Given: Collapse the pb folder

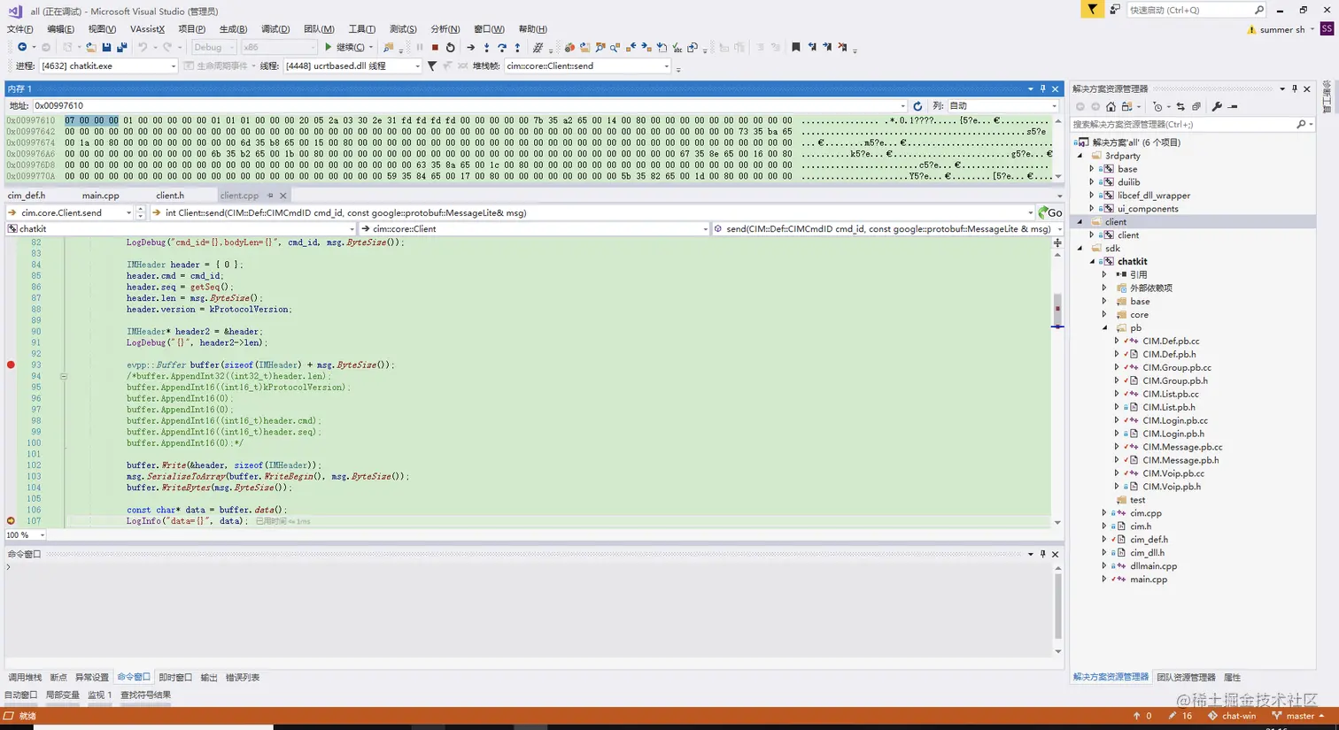Looking at the screenshot, I should pyautogui.click(x=1105, y=328).
